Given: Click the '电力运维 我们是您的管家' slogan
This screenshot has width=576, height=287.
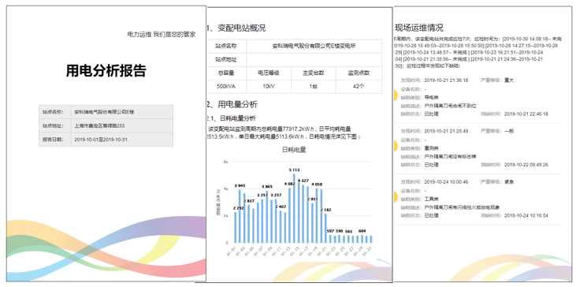Looking at the screenshot, I should (162, 34).
